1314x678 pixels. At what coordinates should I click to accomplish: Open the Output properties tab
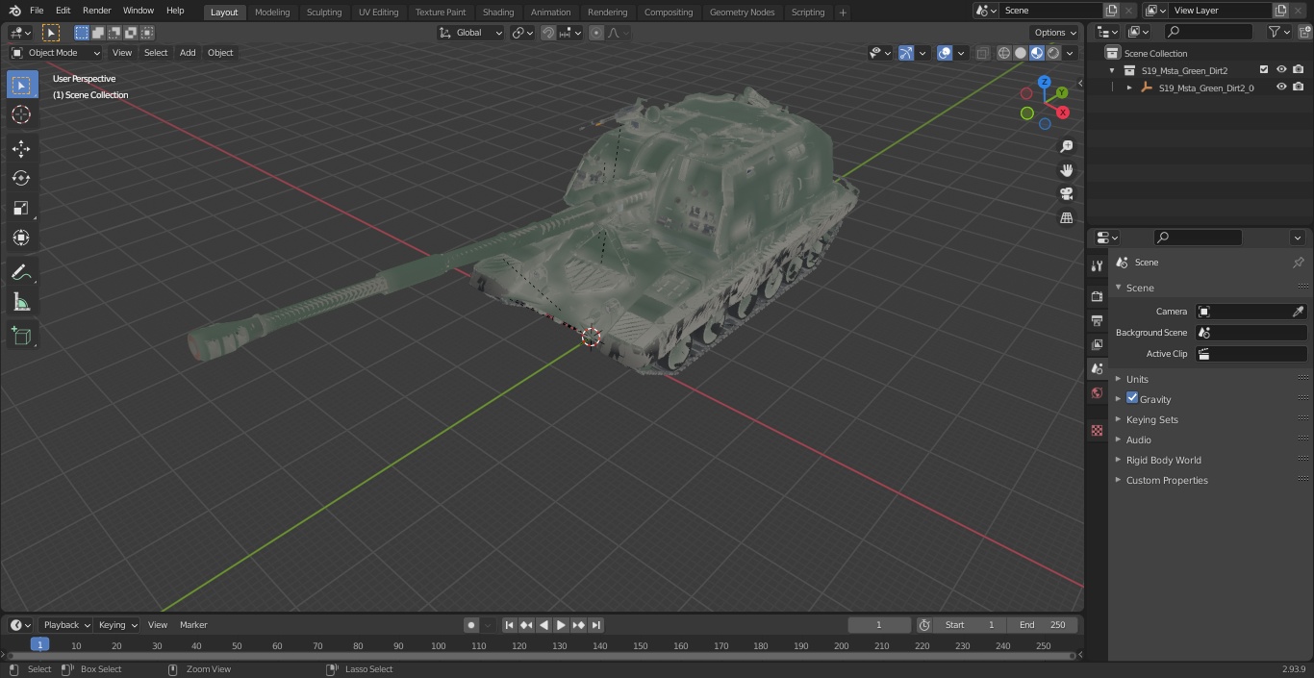1097,320
